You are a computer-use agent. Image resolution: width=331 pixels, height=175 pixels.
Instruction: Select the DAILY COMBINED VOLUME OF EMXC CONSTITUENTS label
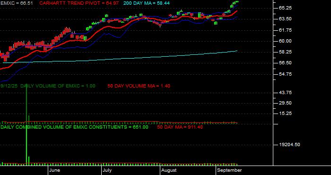click(74, 127)
